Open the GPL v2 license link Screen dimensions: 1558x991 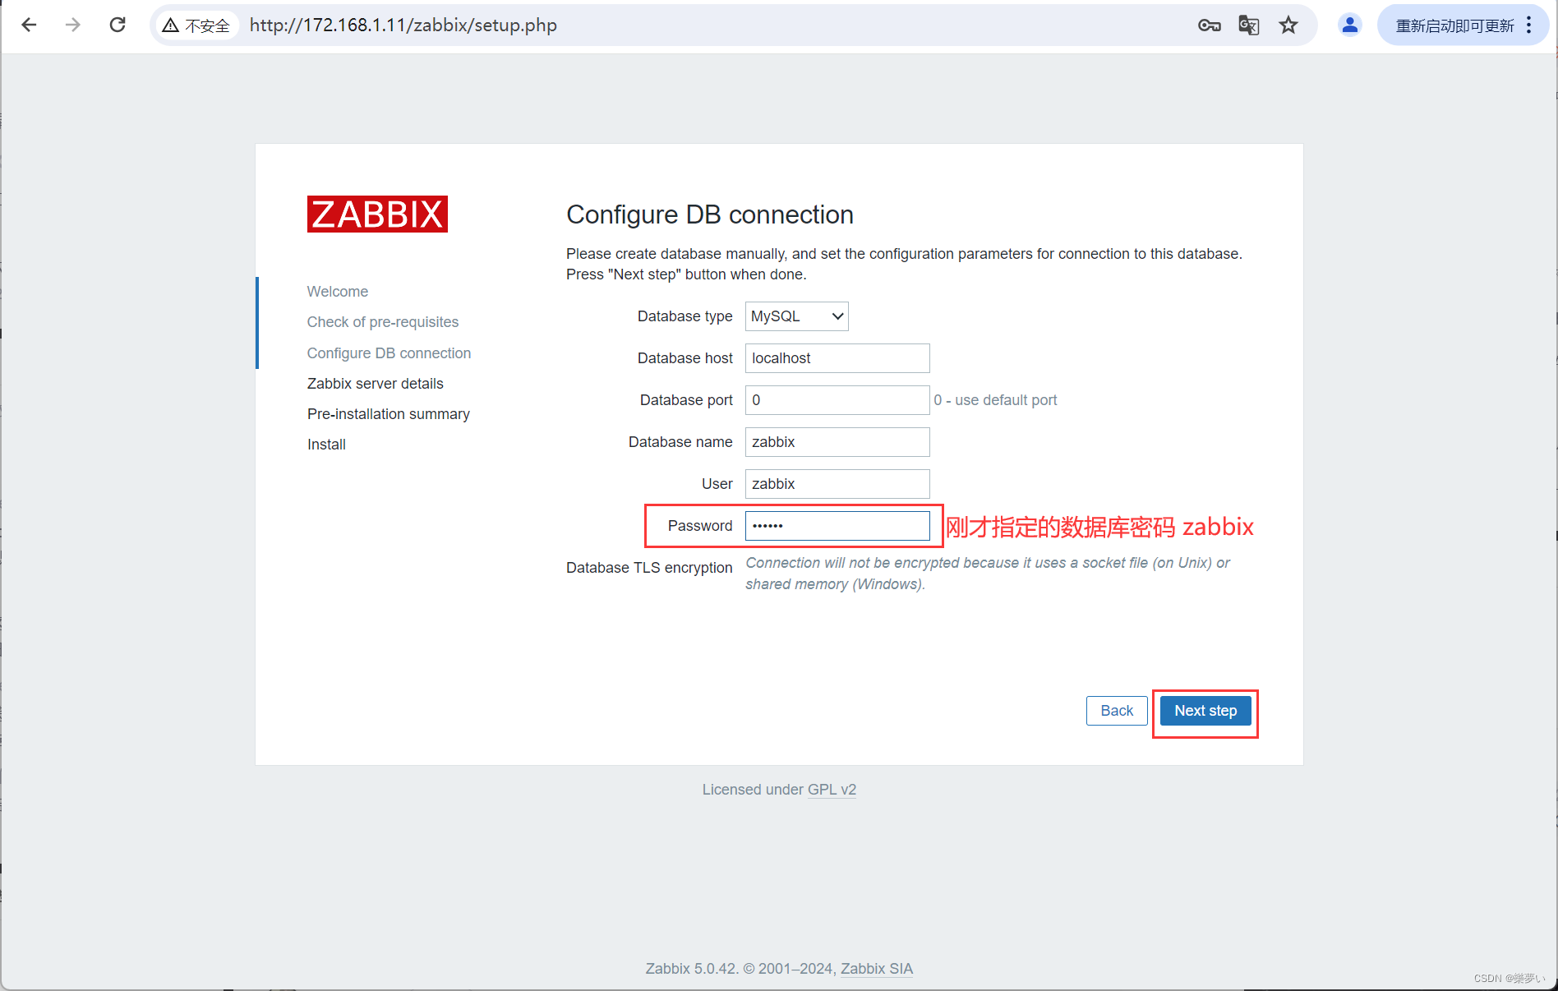pos(832,790)
